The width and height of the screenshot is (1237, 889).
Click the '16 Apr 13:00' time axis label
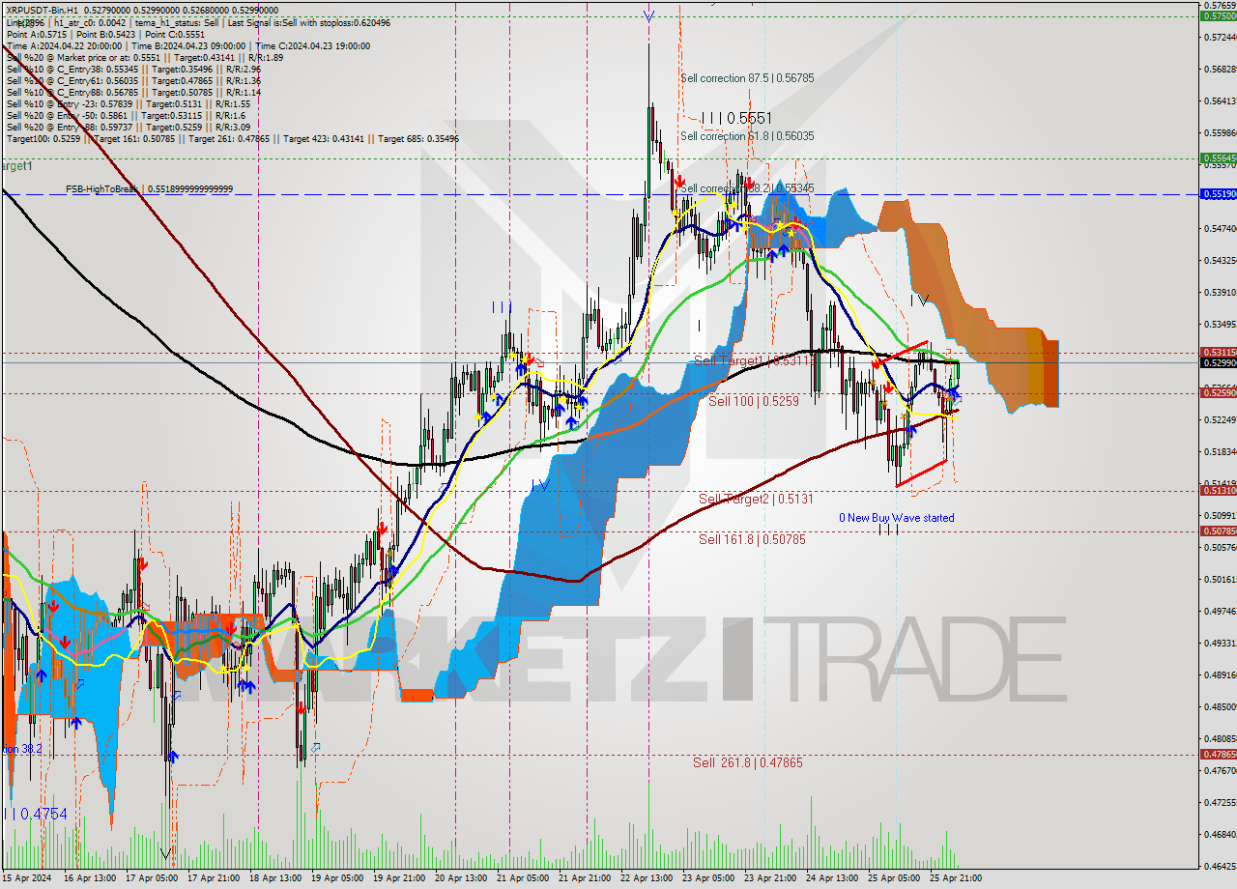click(89, 878)
